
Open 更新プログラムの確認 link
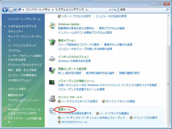pos(112,28)
